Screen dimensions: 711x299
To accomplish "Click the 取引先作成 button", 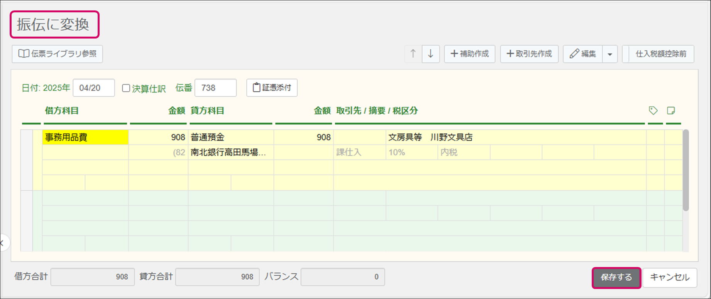I will pos(529,54).
